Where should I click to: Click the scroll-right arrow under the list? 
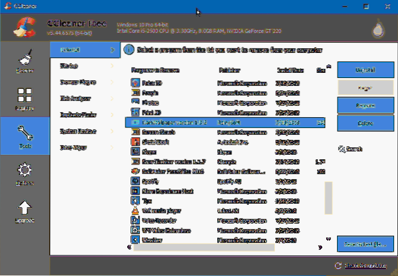pos(320,247)
